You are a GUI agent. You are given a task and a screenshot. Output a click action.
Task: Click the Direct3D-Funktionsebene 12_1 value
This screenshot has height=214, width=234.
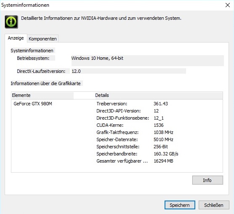[159, 118]
